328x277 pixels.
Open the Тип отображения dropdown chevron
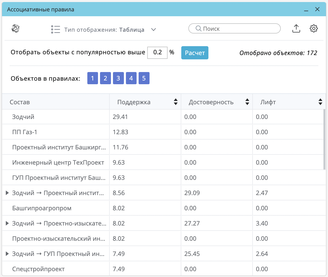(153, 30)
